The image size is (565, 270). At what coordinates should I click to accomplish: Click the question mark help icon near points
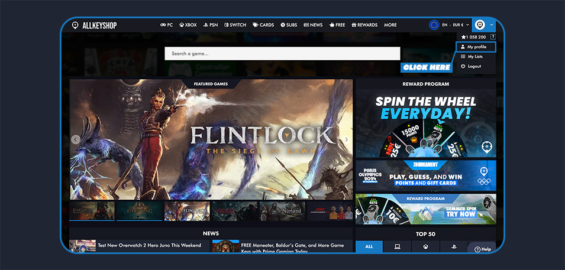(x=493, y=37)
